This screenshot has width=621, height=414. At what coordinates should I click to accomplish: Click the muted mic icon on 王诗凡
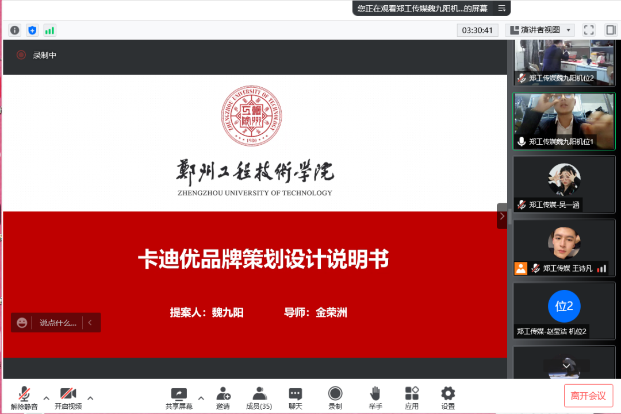click(535, 269)
